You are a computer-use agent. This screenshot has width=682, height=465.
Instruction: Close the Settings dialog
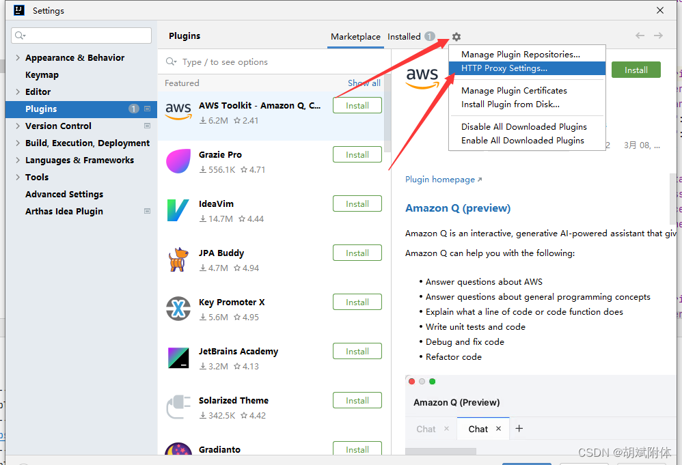tap(660, 10)
